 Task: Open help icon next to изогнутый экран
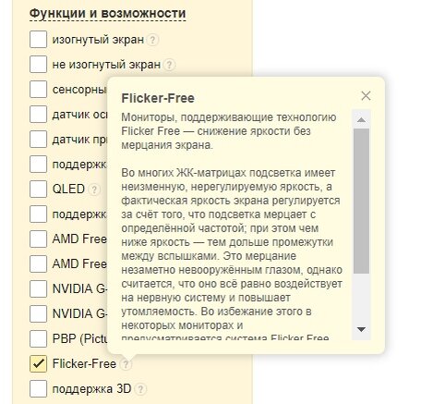152,40
